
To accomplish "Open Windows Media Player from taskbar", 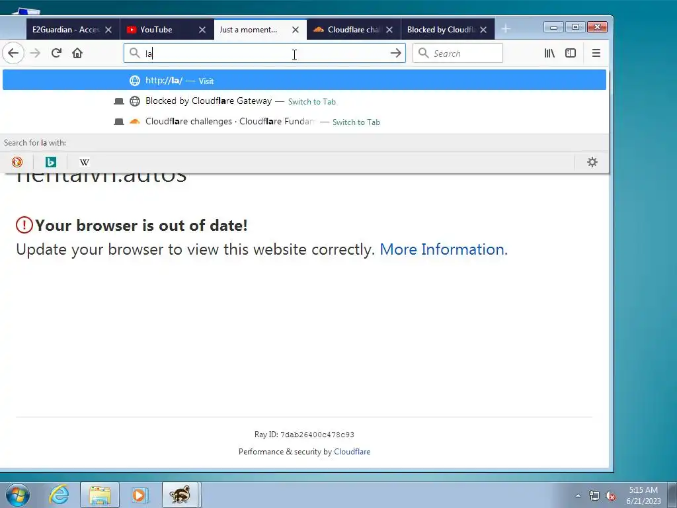I will [139, 495].
